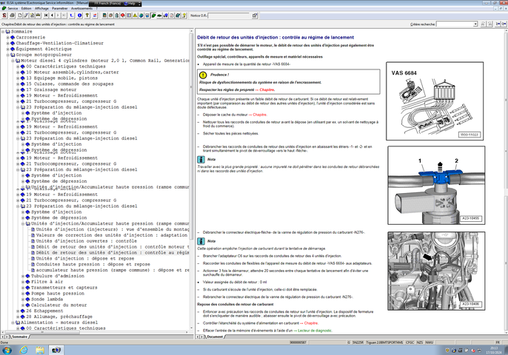
Task: Jump to the last page arrow icon
Action: 64,16
